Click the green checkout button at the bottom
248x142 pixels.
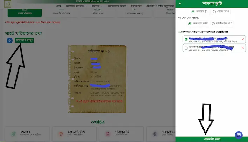[212, 139]
